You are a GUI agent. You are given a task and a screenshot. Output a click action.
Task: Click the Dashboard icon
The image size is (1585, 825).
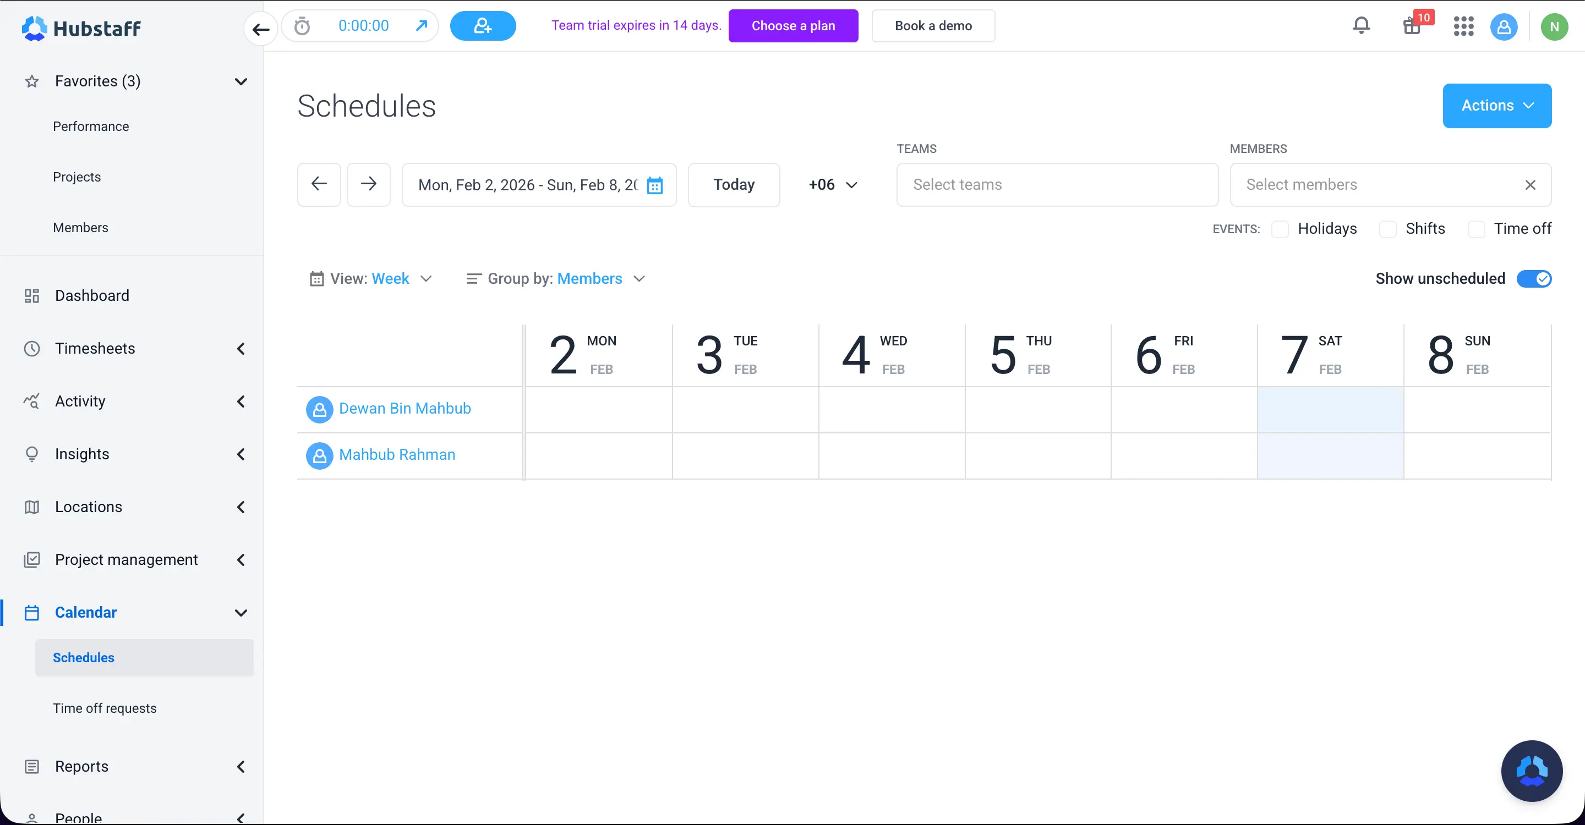pyautogui.click(x=32, y=296)
